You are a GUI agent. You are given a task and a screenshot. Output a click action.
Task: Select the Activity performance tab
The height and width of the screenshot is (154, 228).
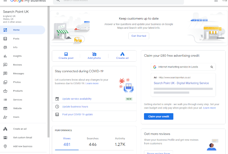(120, 142)
